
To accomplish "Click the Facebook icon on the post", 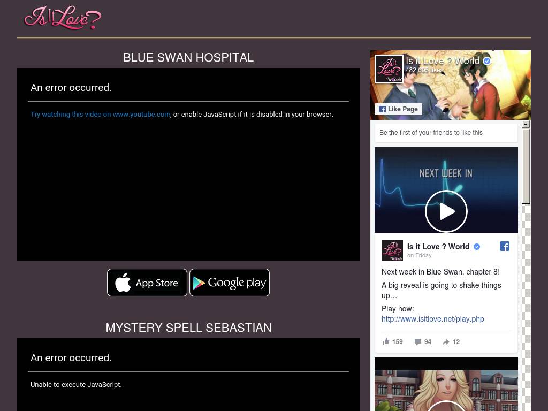I will [x=504, y=246].
